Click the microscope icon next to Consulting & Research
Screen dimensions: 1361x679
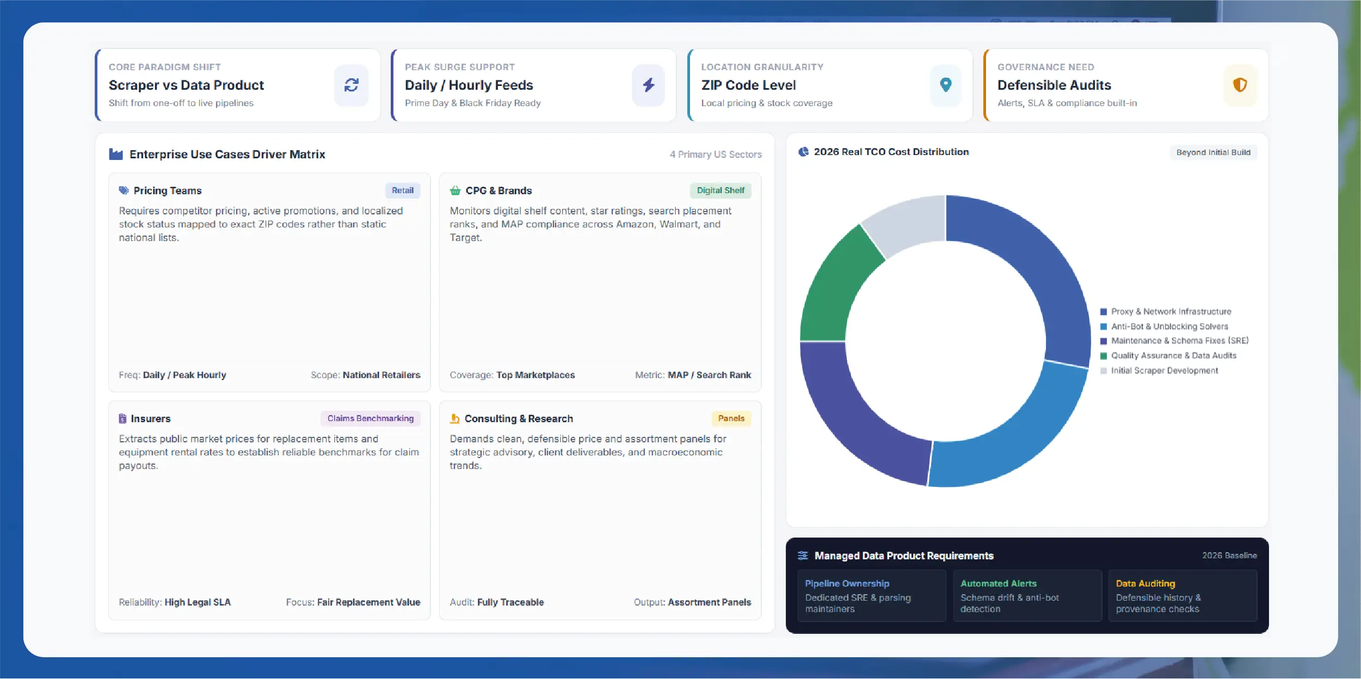pyautogui.click(x=454, y=418)
